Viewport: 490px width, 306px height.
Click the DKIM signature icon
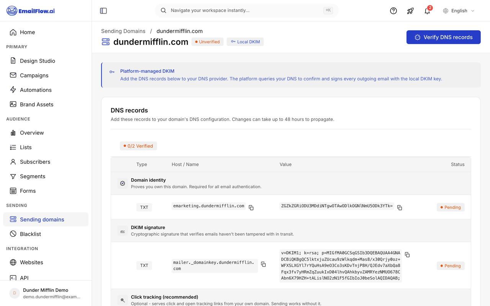(x=122, y=231)
